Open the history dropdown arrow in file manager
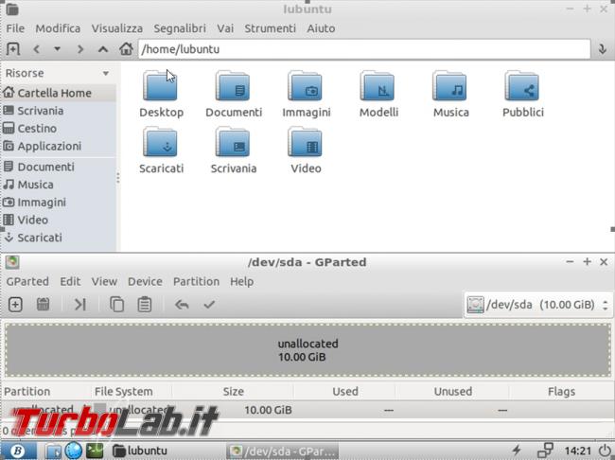 point(58,49)
